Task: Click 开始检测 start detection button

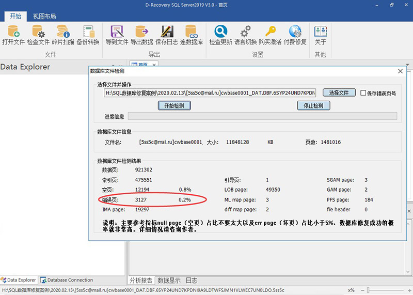Action: [x=174, y=106]
